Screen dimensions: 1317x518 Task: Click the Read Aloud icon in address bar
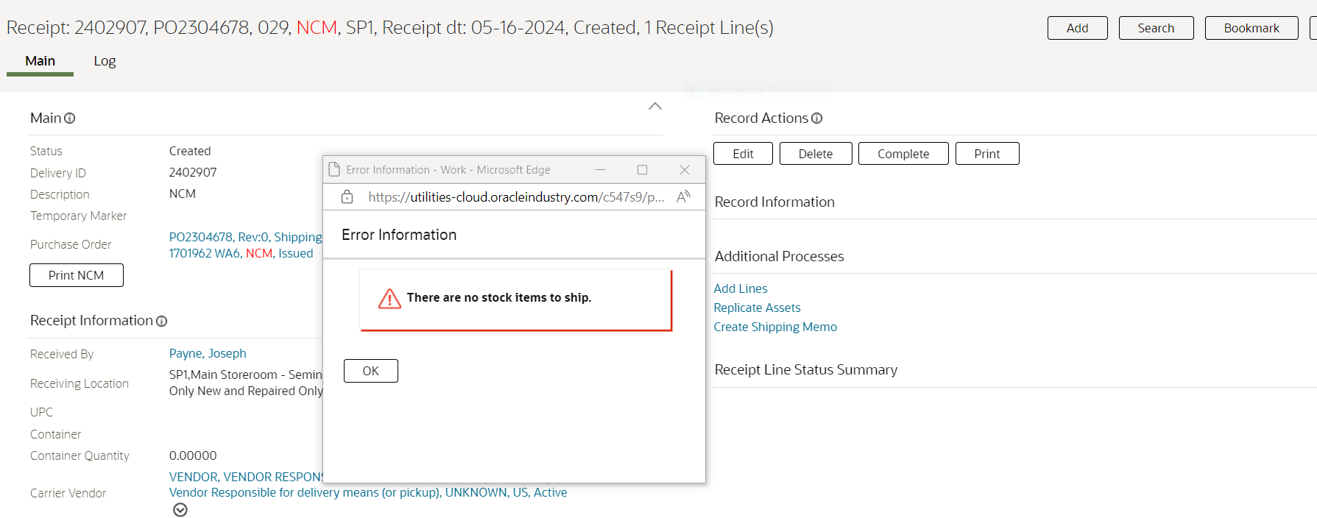point(683,196)
